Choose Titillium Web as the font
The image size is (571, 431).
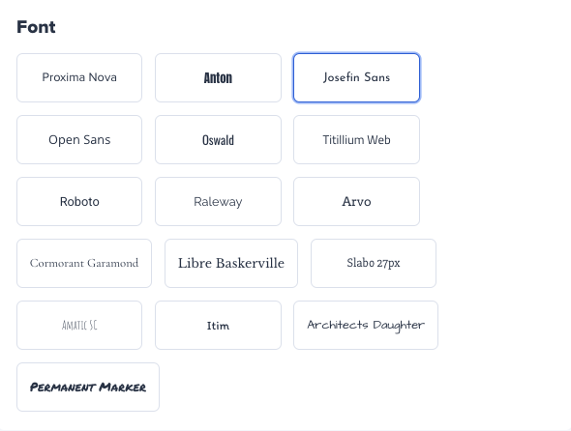click(356, 140)
